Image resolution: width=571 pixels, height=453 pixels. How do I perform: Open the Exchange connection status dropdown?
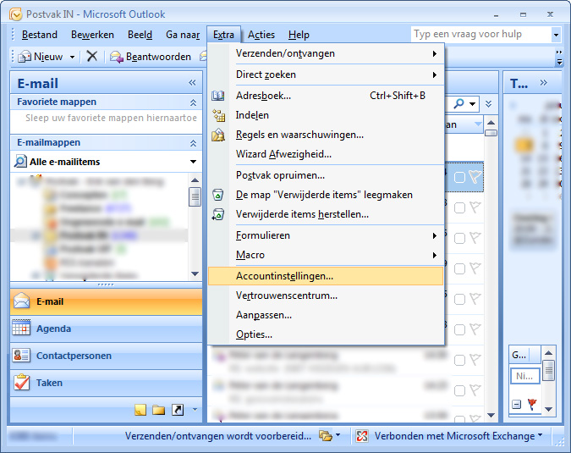click(x=540, y=434)
